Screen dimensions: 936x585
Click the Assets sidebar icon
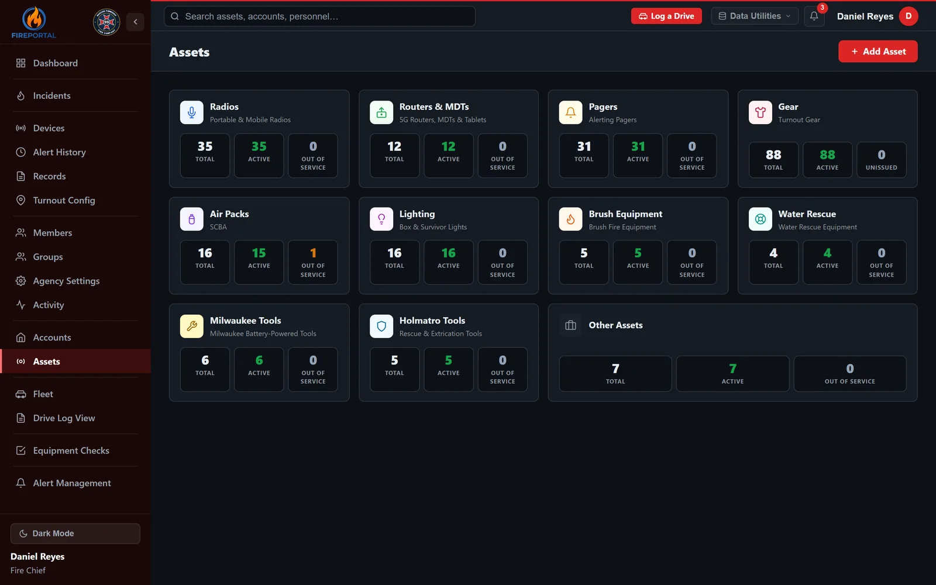pos(21,362)
